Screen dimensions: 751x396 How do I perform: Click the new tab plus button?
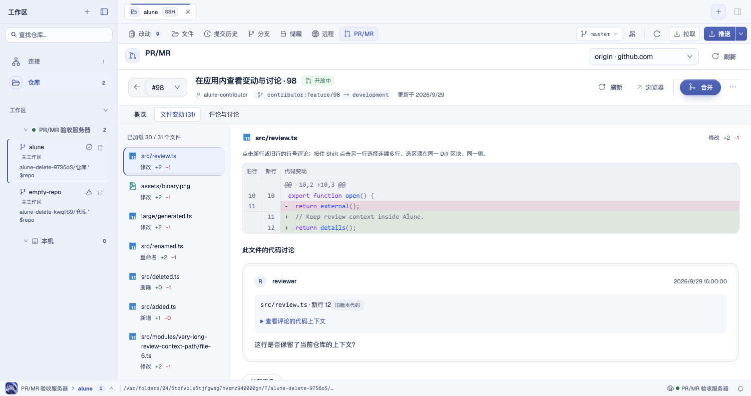(718, 12)
